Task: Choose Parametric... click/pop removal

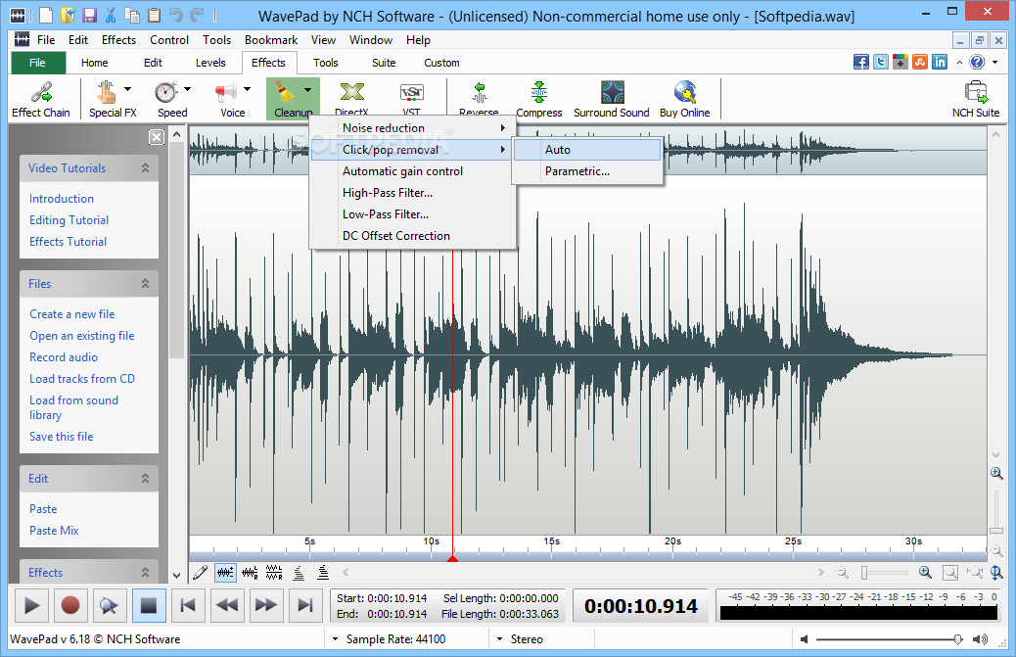Action: click(587, 171)
